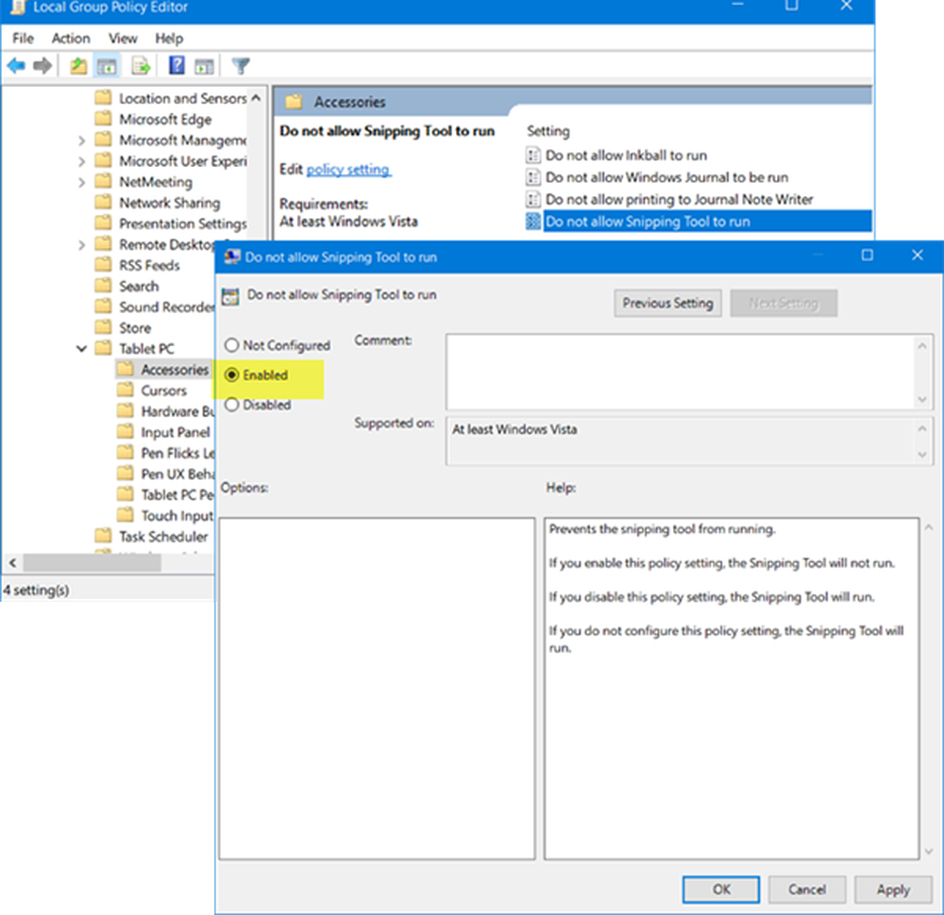Click the Previous Setting button
This screenshot has height=915, width=944.
pos(667,303)
